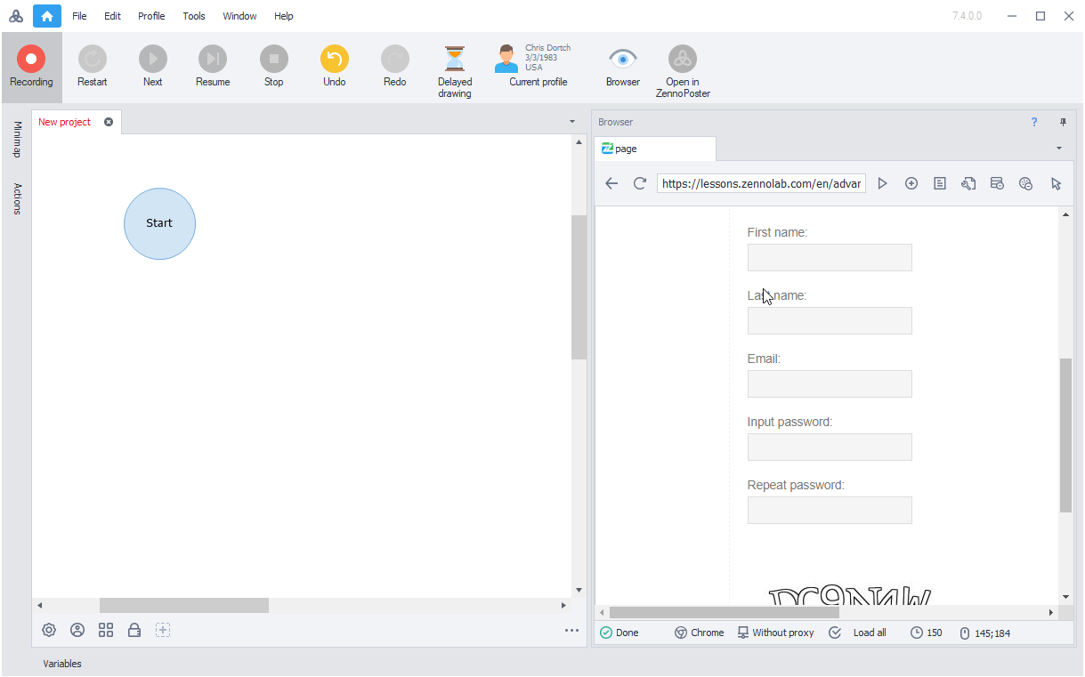Viewport: 1085px width, 677px height.
Task: Click the canvas horizontal scrollbar thumb
Action: [x=183, y=605]
